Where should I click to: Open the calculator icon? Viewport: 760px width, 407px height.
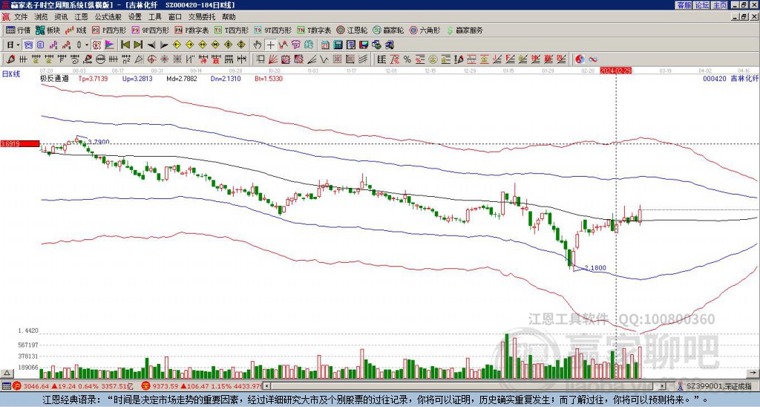pyautogui.click(x=338, y=45)
